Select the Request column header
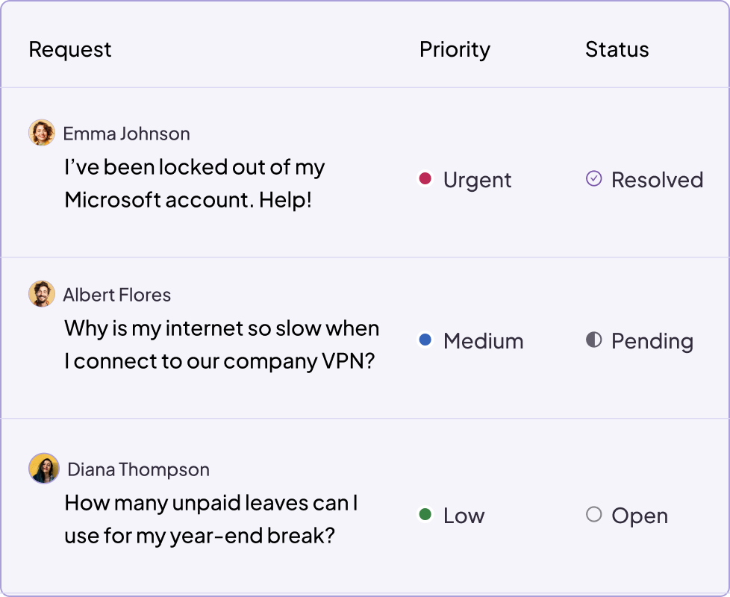Image resolution: width=730 pixels, height=597 pixels. [70, 49]
